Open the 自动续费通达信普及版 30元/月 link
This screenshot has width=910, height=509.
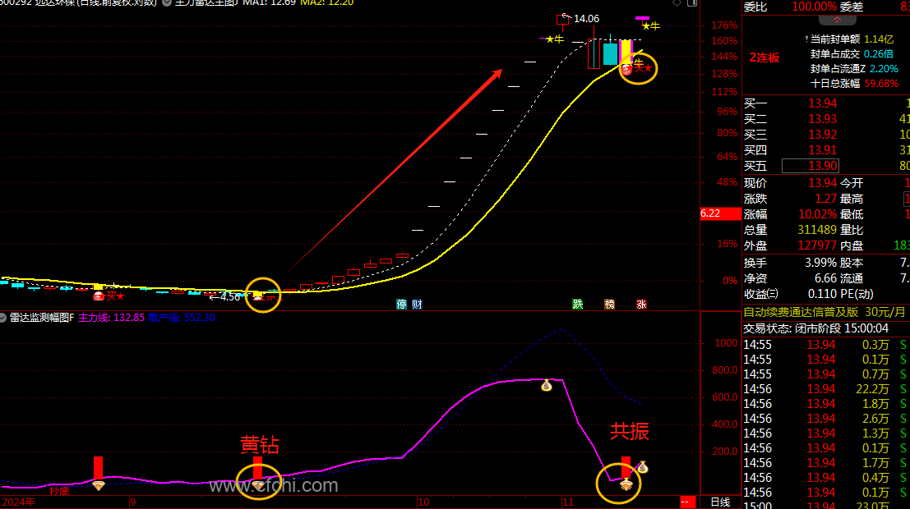coord(825,312)
